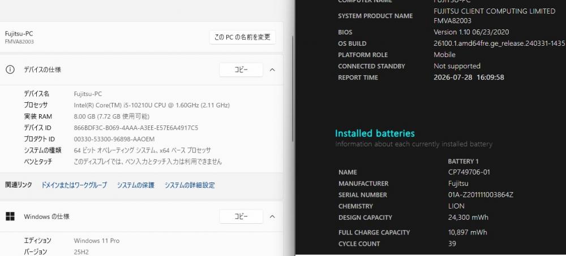
Task: Select battery name CP749706-01 in report
Action: [x=469, y=172]
